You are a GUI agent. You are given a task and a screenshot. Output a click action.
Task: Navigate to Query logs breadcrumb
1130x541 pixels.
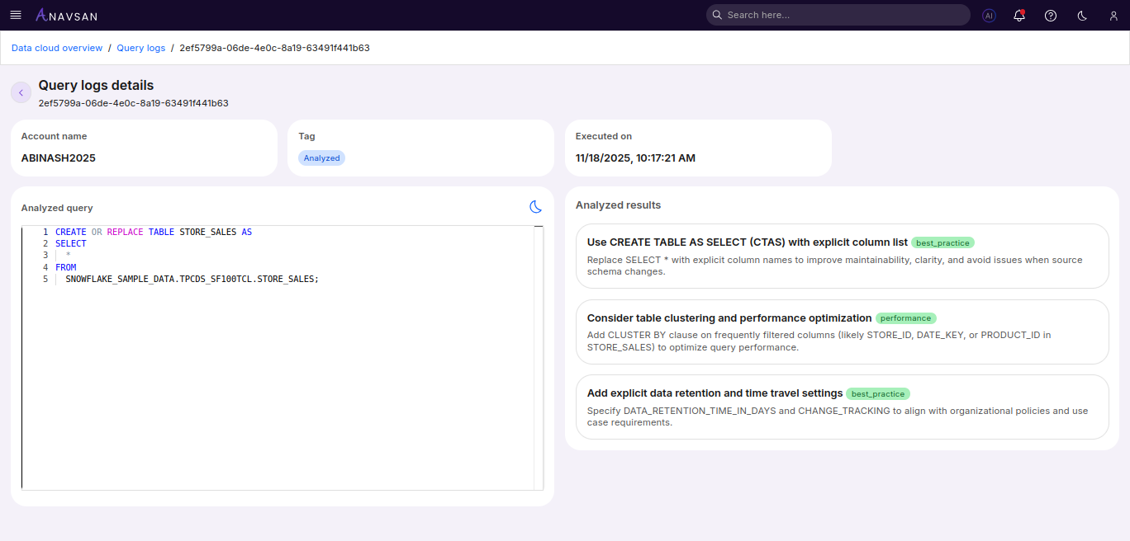tap(141, 48)
